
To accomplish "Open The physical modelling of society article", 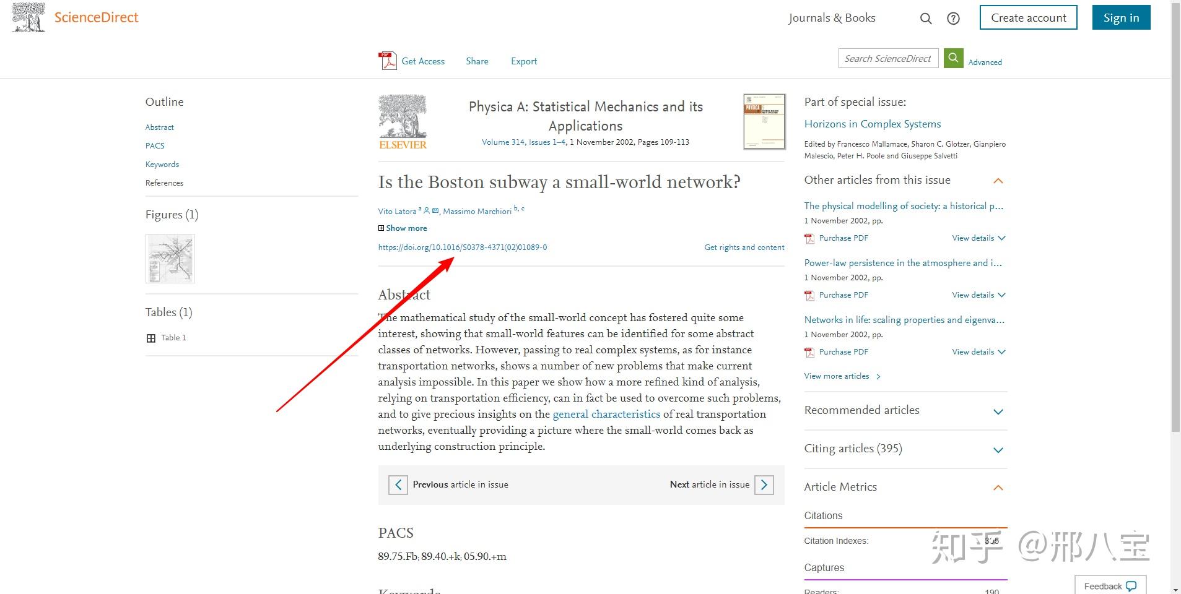I will pos(904,206).
